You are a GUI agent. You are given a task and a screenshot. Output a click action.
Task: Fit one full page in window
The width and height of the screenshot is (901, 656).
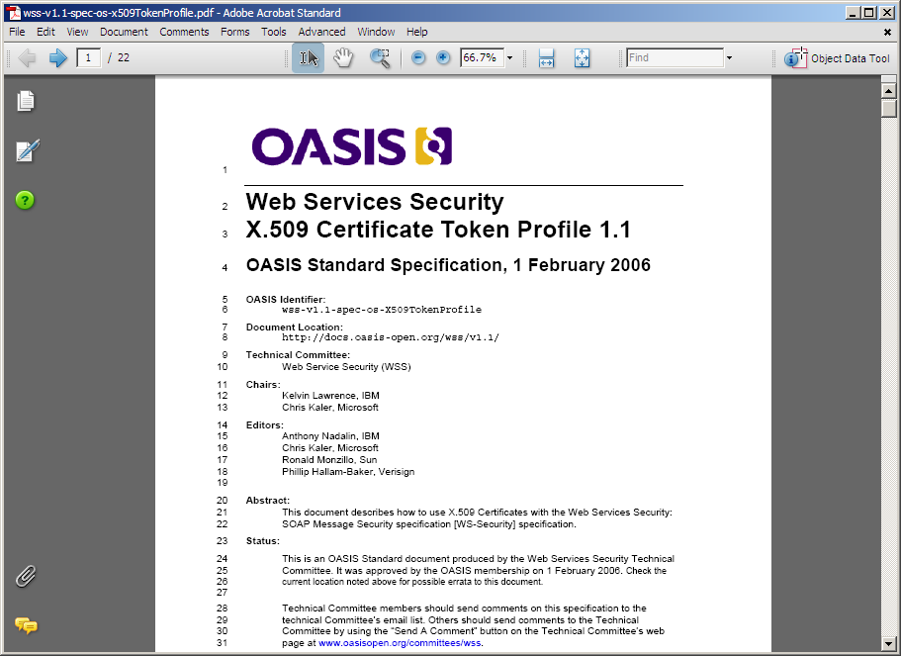click(583, 57)
